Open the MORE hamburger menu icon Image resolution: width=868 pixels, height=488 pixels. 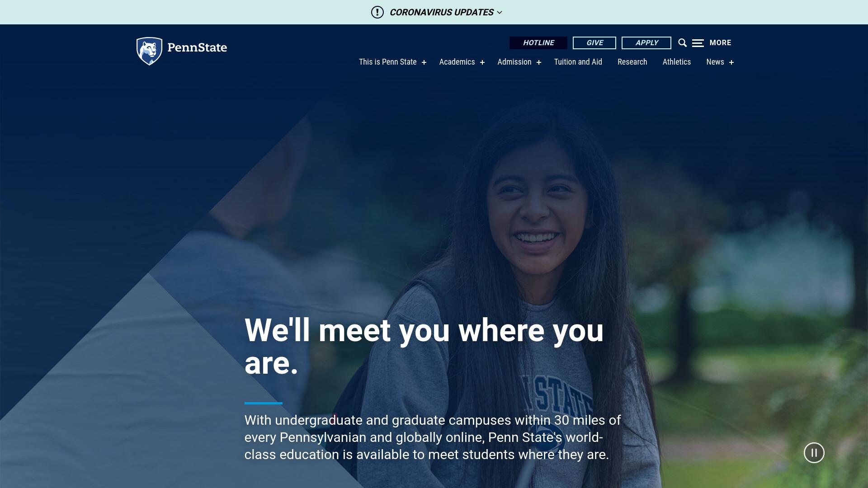point(698,43)
